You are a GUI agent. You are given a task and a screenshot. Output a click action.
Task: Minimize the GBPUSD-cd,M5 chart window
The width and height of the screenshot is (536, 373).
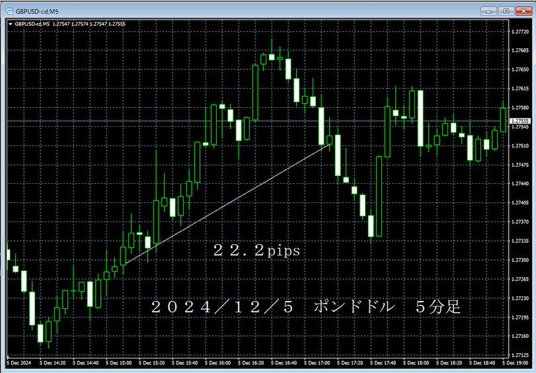pyautogui.click(x=488, y=11)
